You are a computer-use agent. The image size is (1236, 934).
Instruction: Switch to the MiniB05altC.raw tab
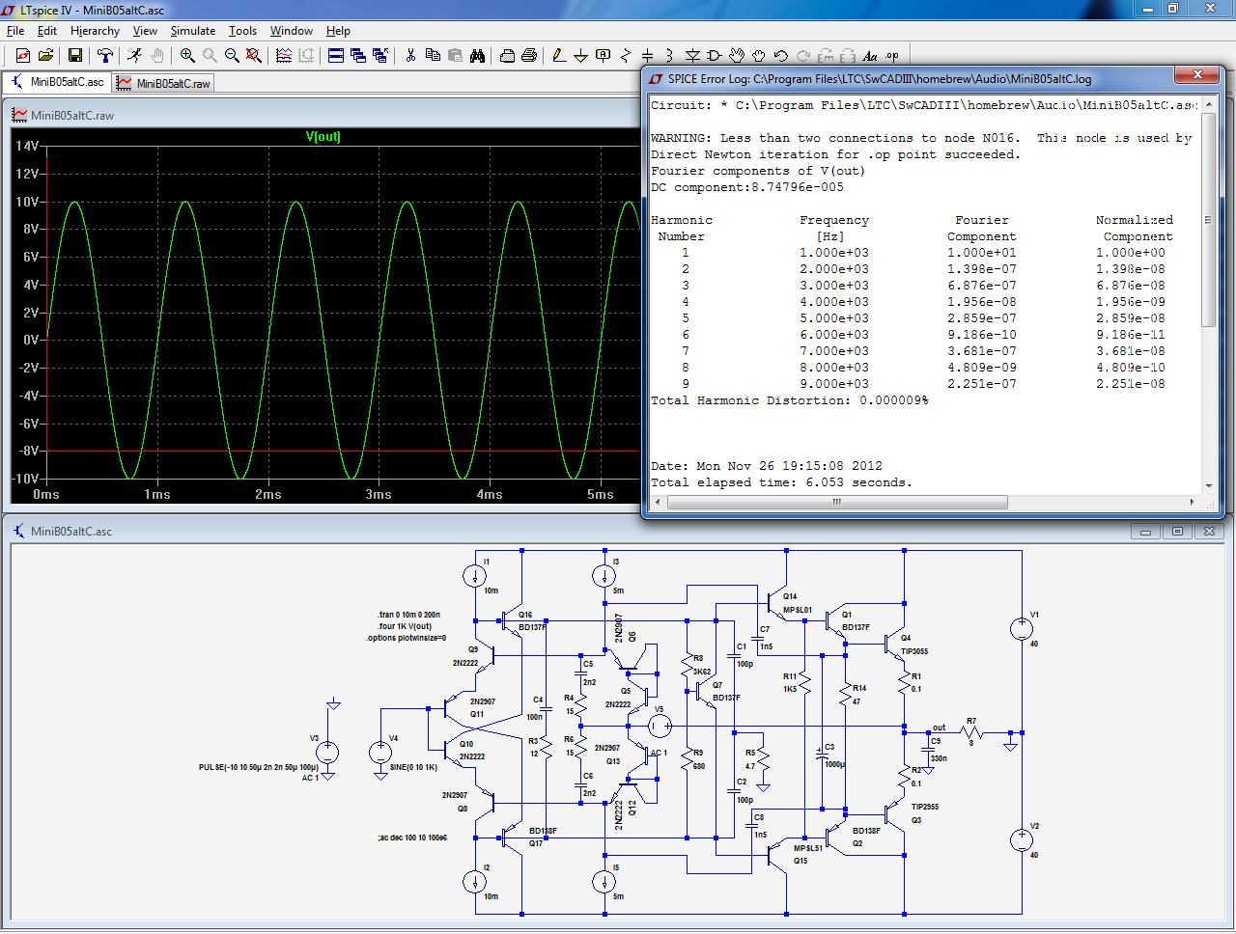pyautogui.click(x=163, y=83)
